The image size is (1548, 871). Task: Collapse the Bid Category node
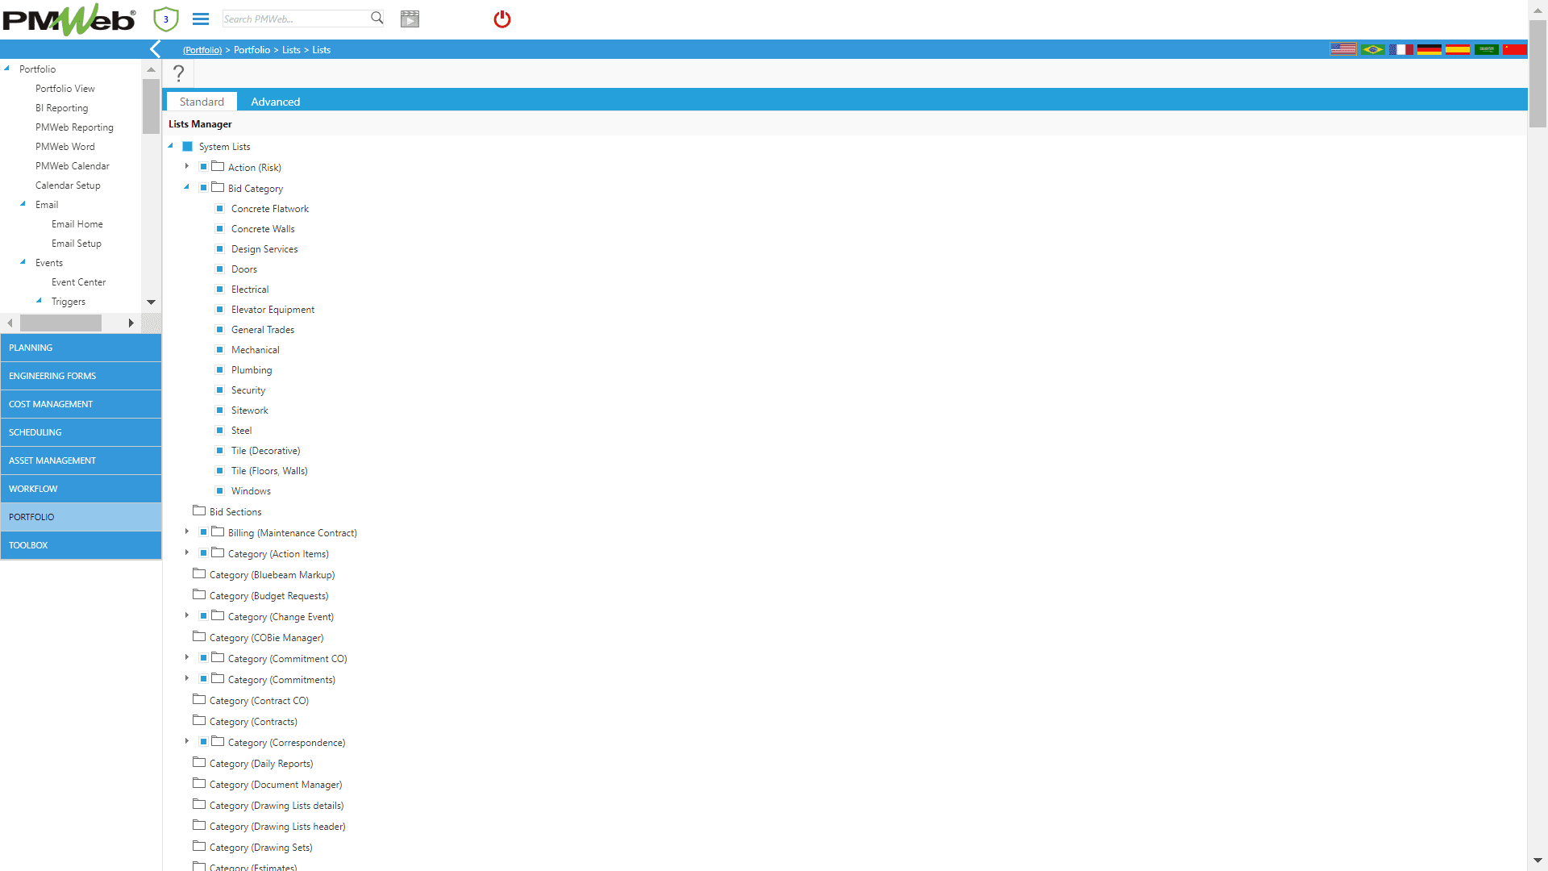click(187, 187)
